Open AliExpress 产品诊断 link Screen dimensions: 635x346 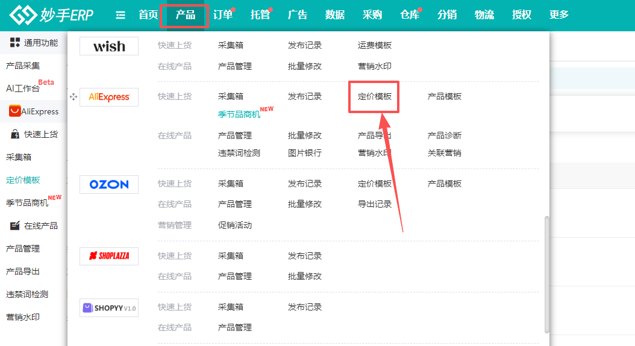445,135
